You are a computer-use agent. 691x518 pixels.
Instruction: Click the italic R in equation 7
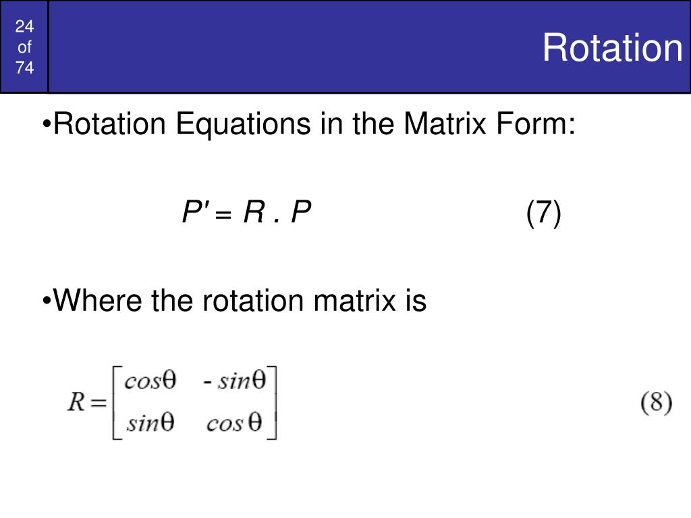[x=254, y=211]
